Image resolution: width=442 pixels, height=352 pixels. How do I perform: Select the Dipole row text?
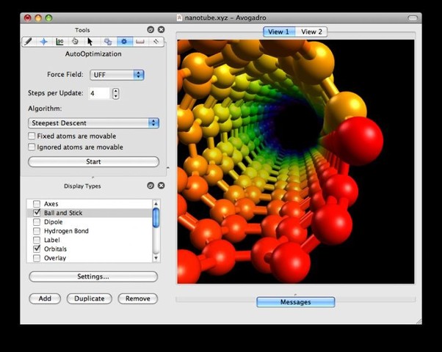coord(54,222)
